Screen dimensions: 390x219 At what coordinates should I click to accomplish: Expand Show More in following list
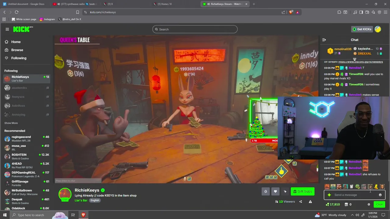click(x=11, y=123)
